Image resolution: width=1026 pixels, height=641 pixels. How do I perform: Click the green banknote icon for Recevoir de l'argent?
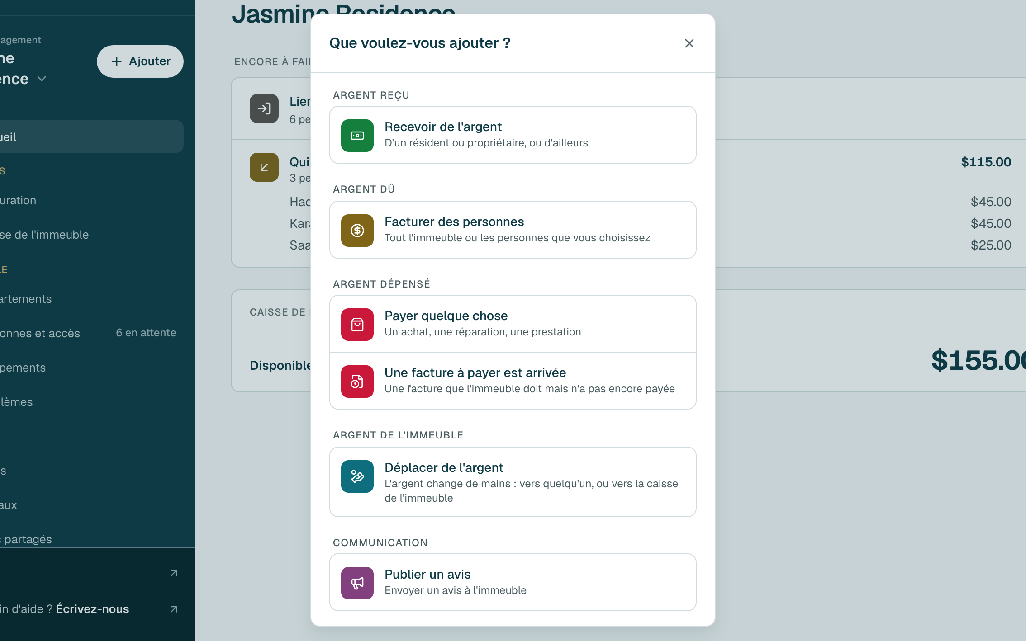tap(357, 136)
